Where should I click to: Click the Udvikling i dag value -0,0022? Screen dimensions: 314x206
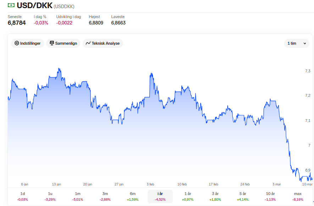[x=64, y=23]
